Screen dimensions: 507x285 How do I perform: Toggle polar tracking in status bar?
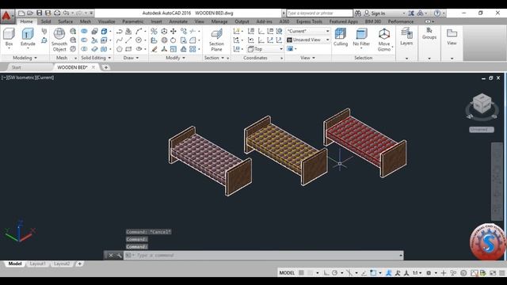pyautogui.click(x=334, y=272)
